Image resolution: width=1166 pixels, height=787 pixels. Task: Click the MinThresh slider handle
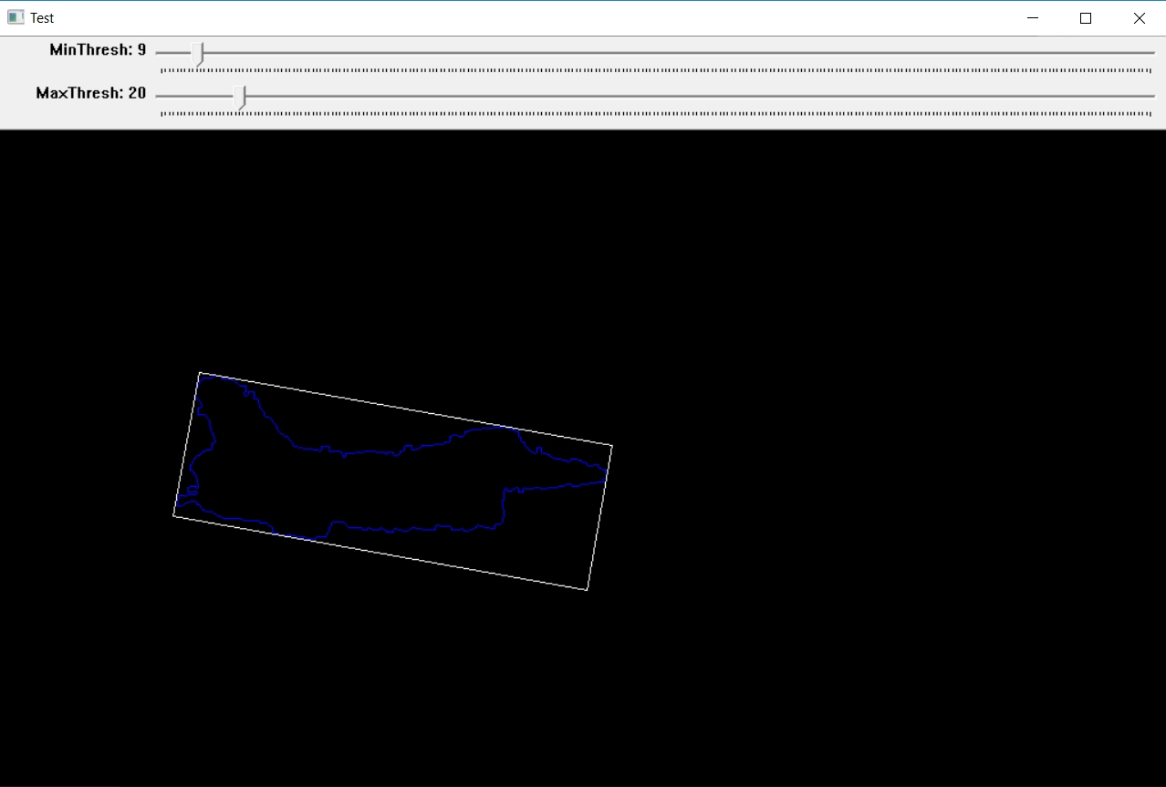(199, 55)
